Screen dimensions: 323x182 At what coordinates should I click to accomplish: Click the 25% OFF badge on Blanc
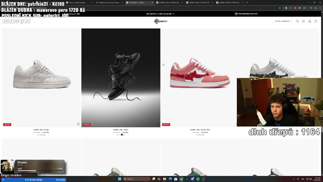tap(7, 124)
